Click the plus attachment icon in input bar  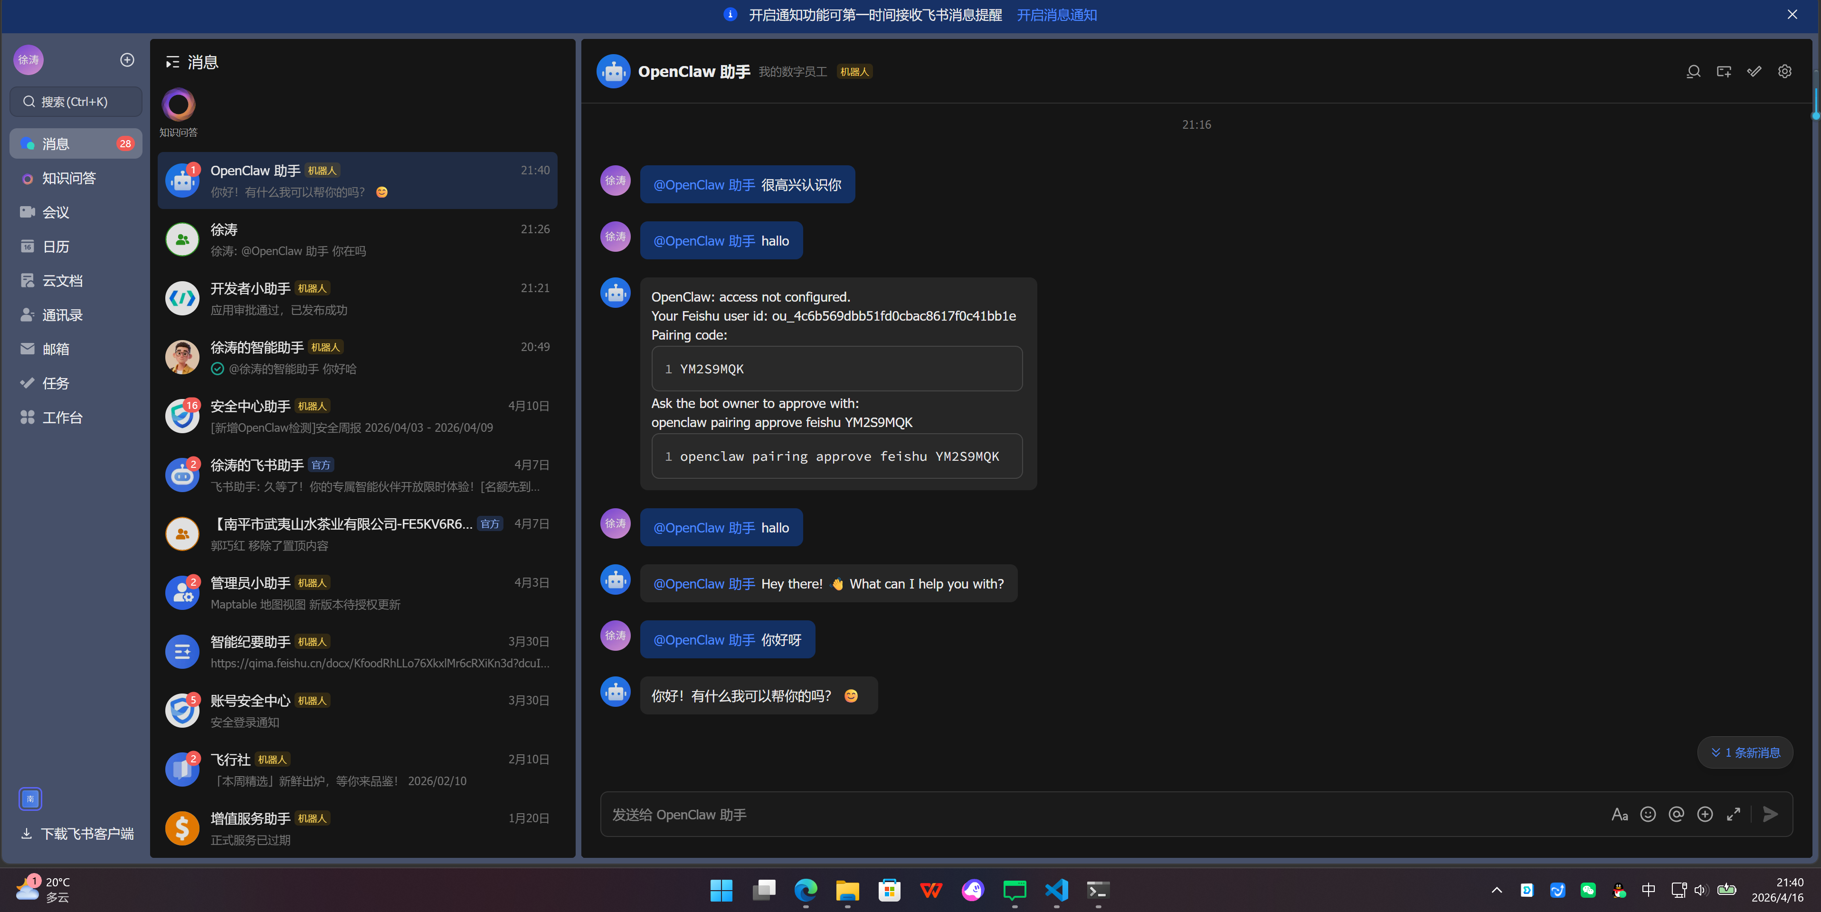(1705, 815)
